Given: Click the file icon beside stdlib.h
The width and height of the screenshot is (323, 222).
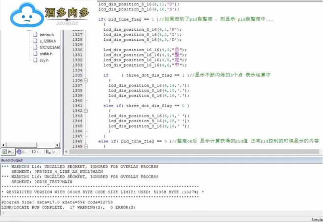Looking at the screenshot, I should [x=36, y=54].
